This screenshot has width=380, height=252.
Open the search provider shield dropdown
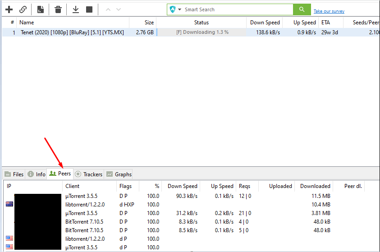(x=175, y=9)
